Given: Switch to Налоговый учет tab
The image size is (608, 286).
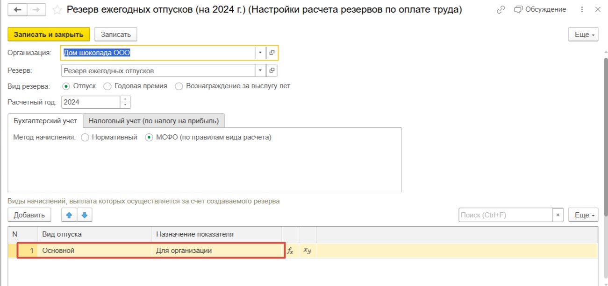Looking at the screenshot, I should pyautogui.click(x=153, y=121).
